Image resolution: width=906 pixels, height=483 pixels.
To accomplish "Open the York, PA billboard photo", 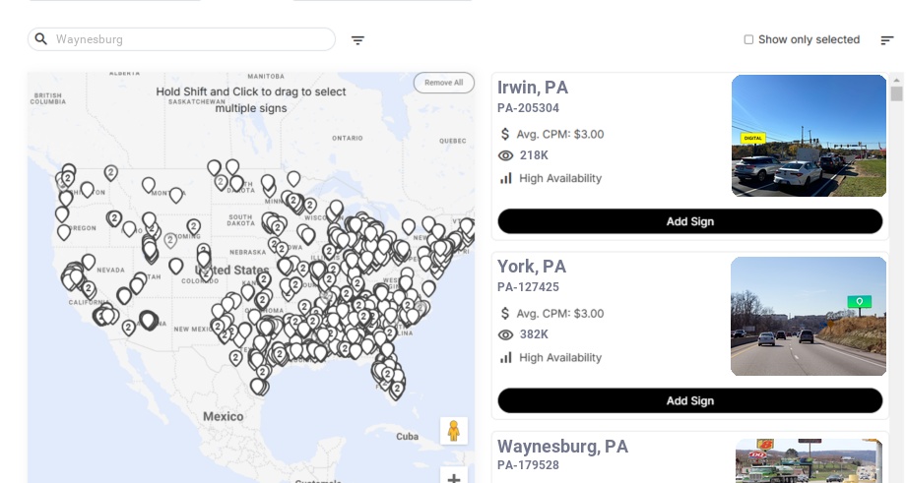I will point(809,316).
